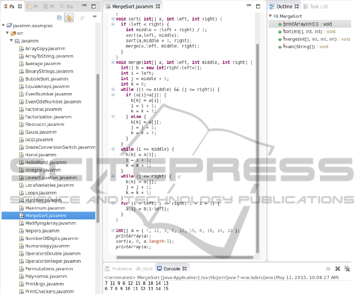Fold the else block using its gutter toggle
Image resolution: width=361 pixels, height=294 pixels.
click(x=113, y=117)
